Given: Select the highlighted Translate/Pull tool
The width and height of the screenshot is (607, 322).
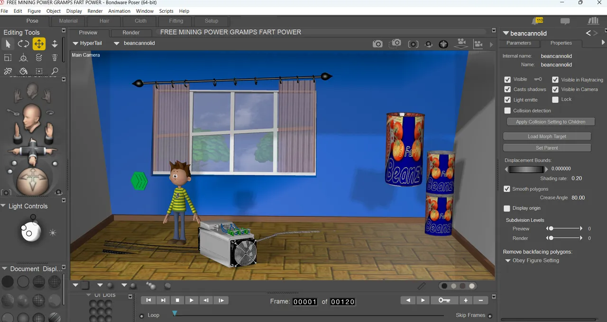Looking at the screenshot, I should [39, 44].
